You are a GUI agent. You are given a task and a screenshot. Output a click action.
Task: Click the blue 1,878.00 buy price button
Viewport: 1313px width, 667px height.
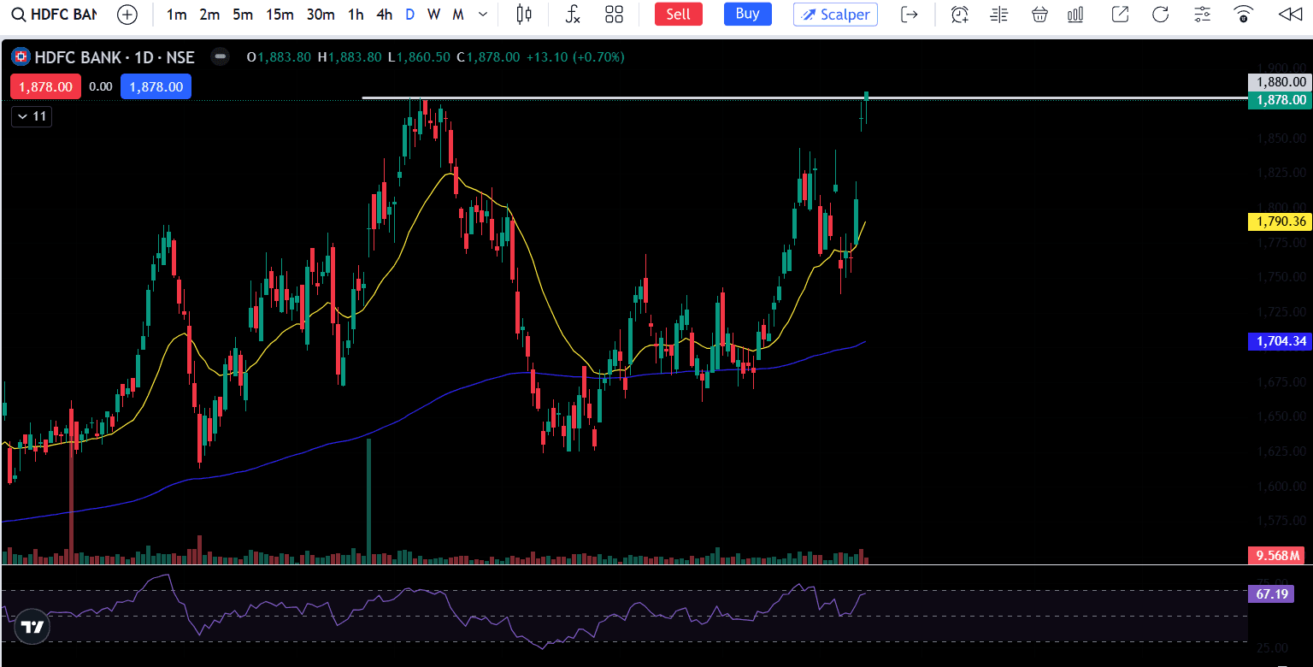tap(156, 86)
